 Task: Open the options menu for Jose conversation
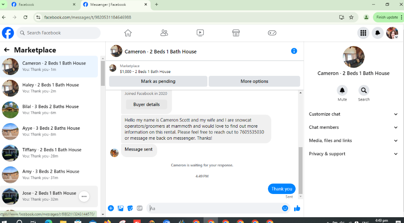click(x=84, y=196)
